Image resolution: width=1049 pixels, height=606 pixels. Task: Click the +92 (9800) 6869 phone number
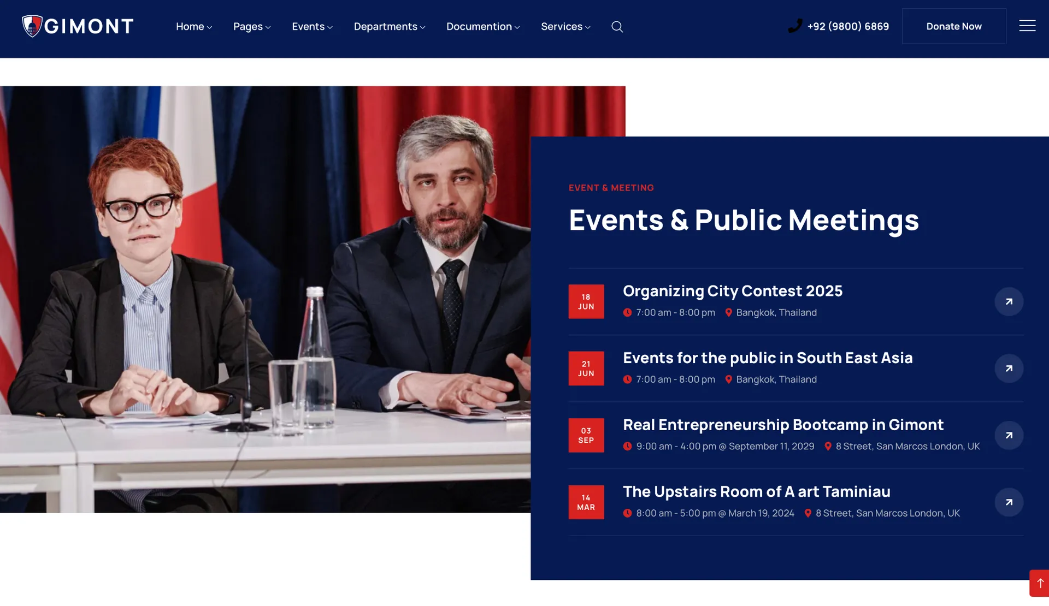[x=848, y=27]
